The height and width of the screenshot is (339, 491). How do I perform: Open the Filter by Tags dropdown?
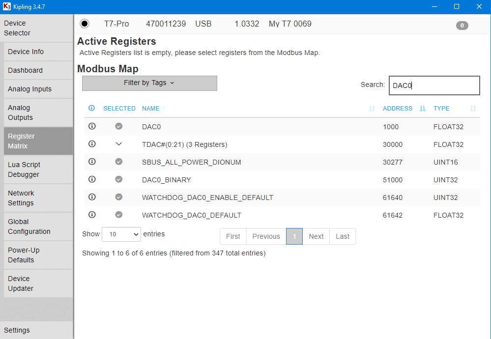click(149, 83)
